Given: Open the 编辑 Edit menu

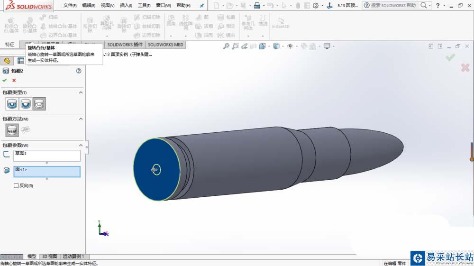Looking at the screenshot, I should click(89, 5).
